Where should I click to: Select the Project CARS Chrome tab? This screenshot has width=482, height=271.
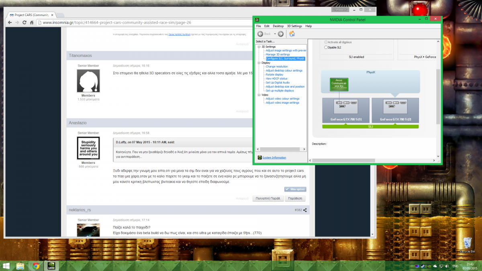tap(32, 14)
